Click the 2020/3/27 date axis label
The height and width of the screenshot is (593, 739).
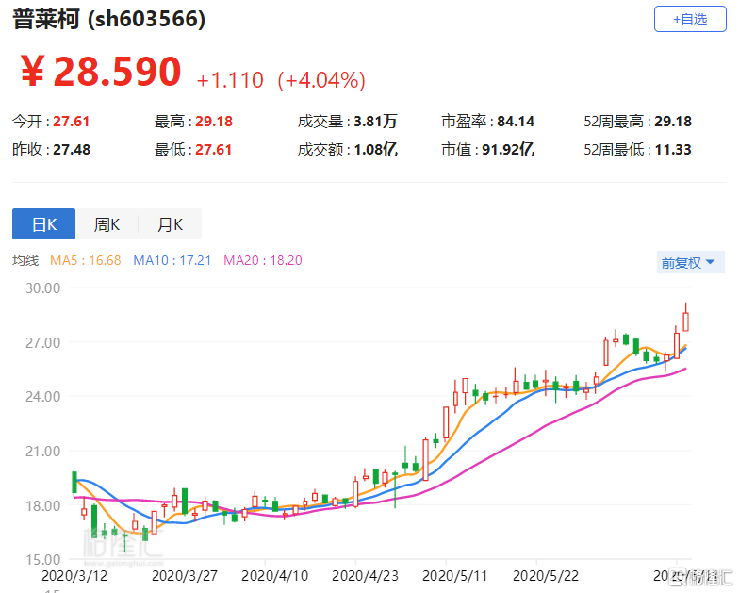click(x=185, y=575)
